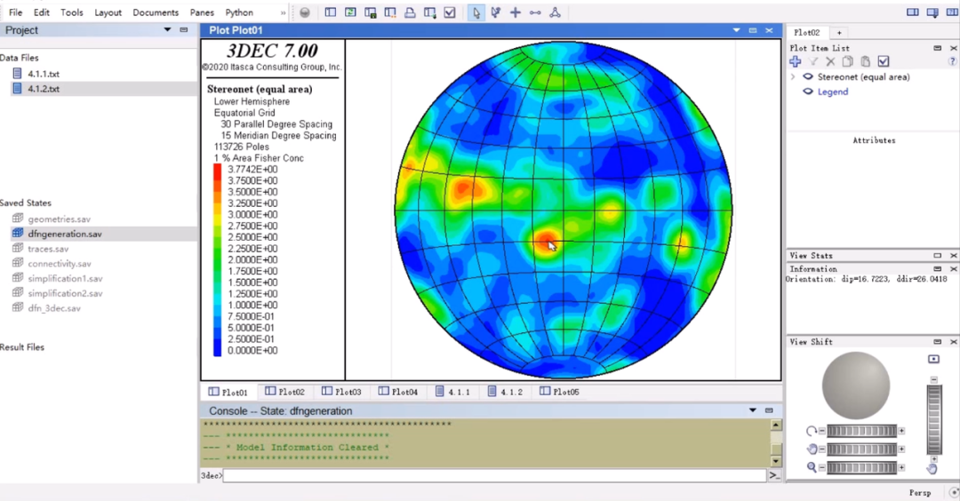The height and width of the screenshot is (501, 960).
Task: Collapse the View Stats section
Action: (x=938, y=255)
